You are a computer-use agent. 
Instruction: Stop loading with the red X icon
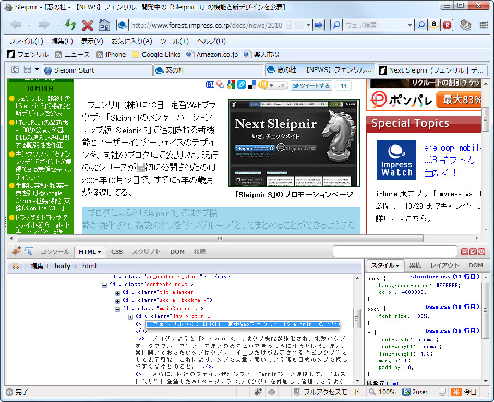coord(88,25)
